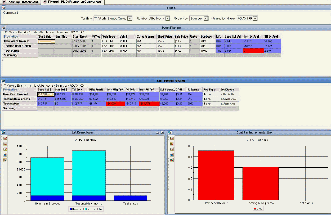Sort by CPIU column header
Screen dimensions: 331x215
(181, 90)
